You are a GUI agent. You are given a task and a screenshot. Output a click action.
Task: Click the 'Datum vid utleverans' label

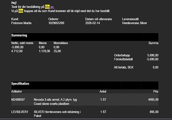(x=99, y=19)
